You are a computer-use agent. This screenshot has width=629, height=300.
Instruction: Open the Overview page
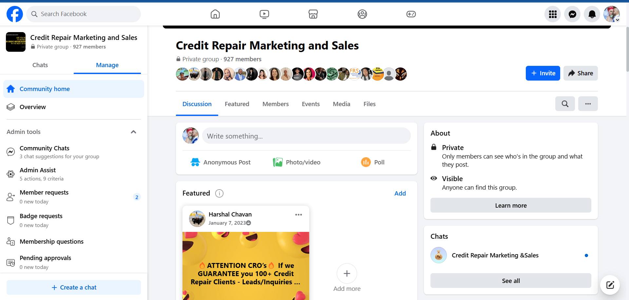74,107
